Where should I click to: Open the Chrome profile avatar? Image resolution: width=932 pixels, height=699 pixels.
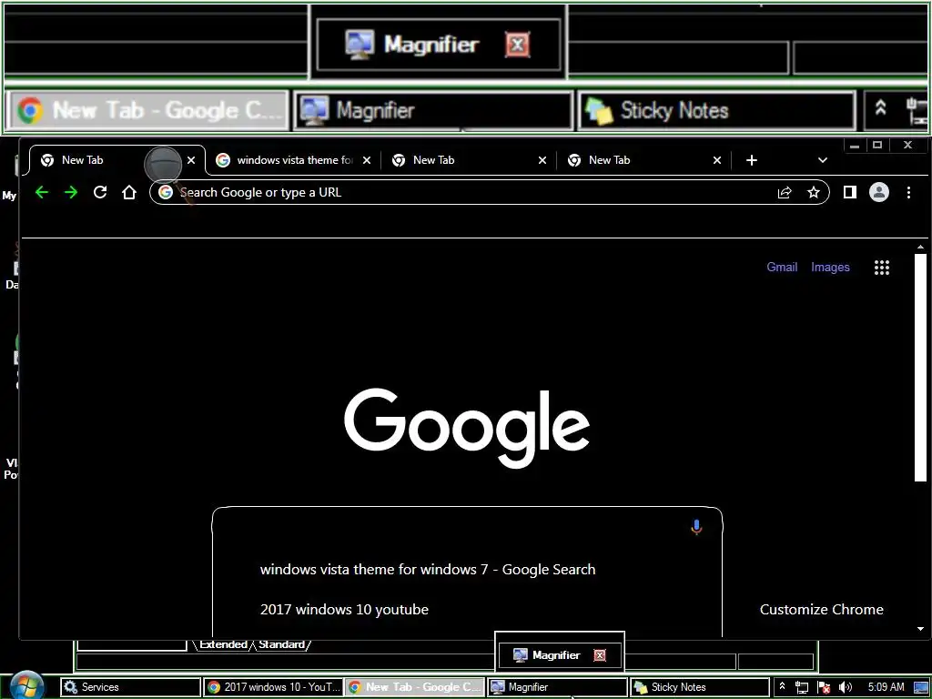[879, 192]
